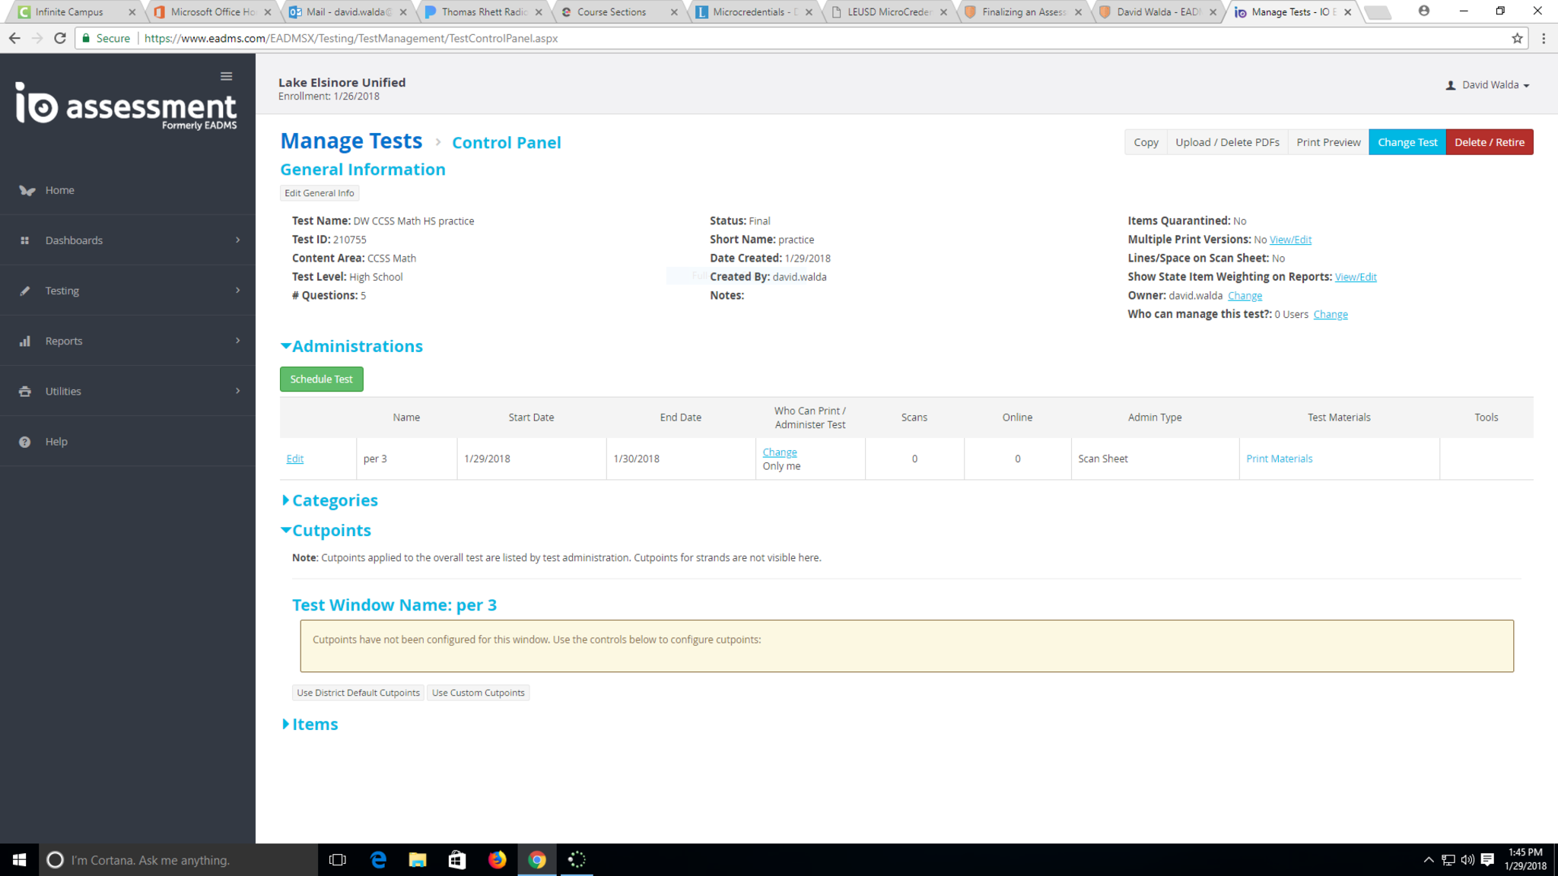Screen dimensions: 1558x876
Task: Click the Dashboards grid icon
Action: (24, 240)
